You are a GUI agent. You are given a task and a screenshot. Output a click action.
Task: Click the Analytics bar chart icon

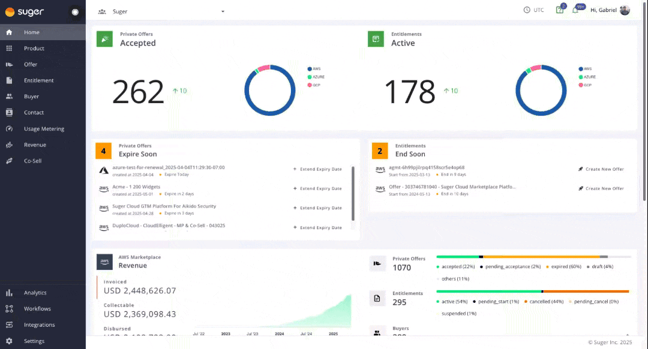click(x=9, y=293)
